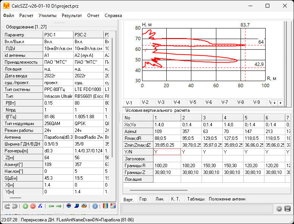Screen dimensions: 294x224
Task: Click the eraser over palette icon
Action: (x=113, y=206)
